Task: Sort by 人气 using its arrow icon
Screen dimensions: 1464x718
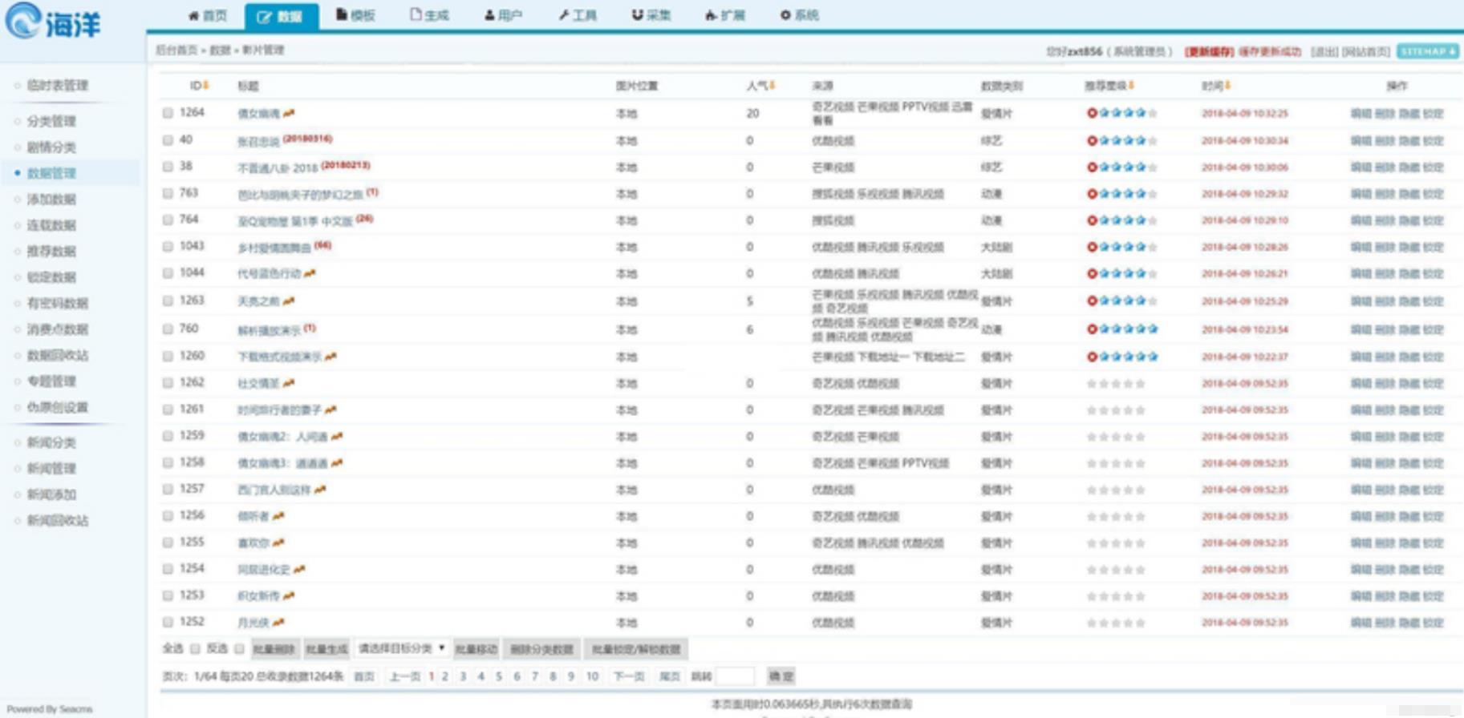Action: (772, 85)
